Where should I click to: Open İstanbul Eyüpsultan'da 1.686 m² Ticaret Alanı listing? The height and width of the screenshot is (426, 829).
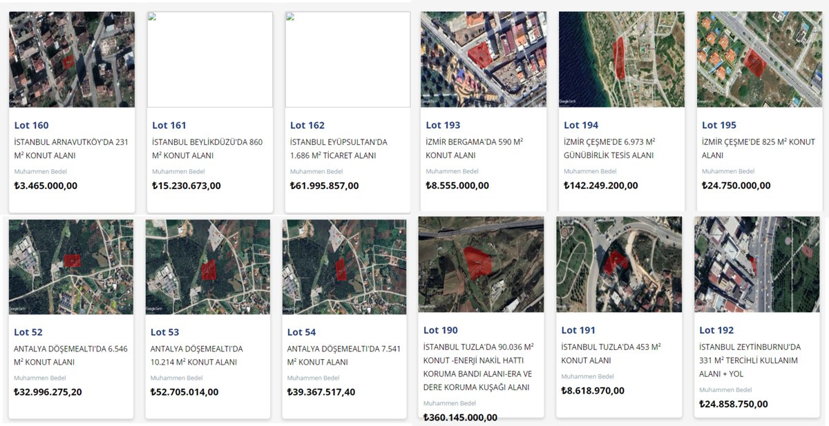coord(339,148)
